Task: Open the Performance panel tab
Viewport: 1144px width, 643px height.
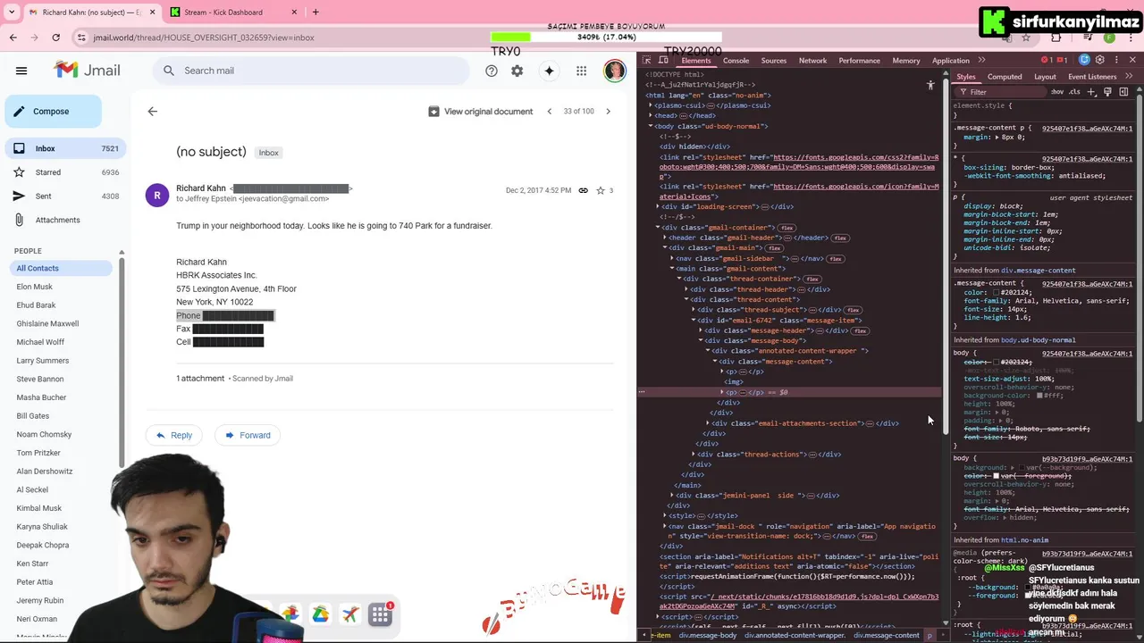Action: point(859,61)
